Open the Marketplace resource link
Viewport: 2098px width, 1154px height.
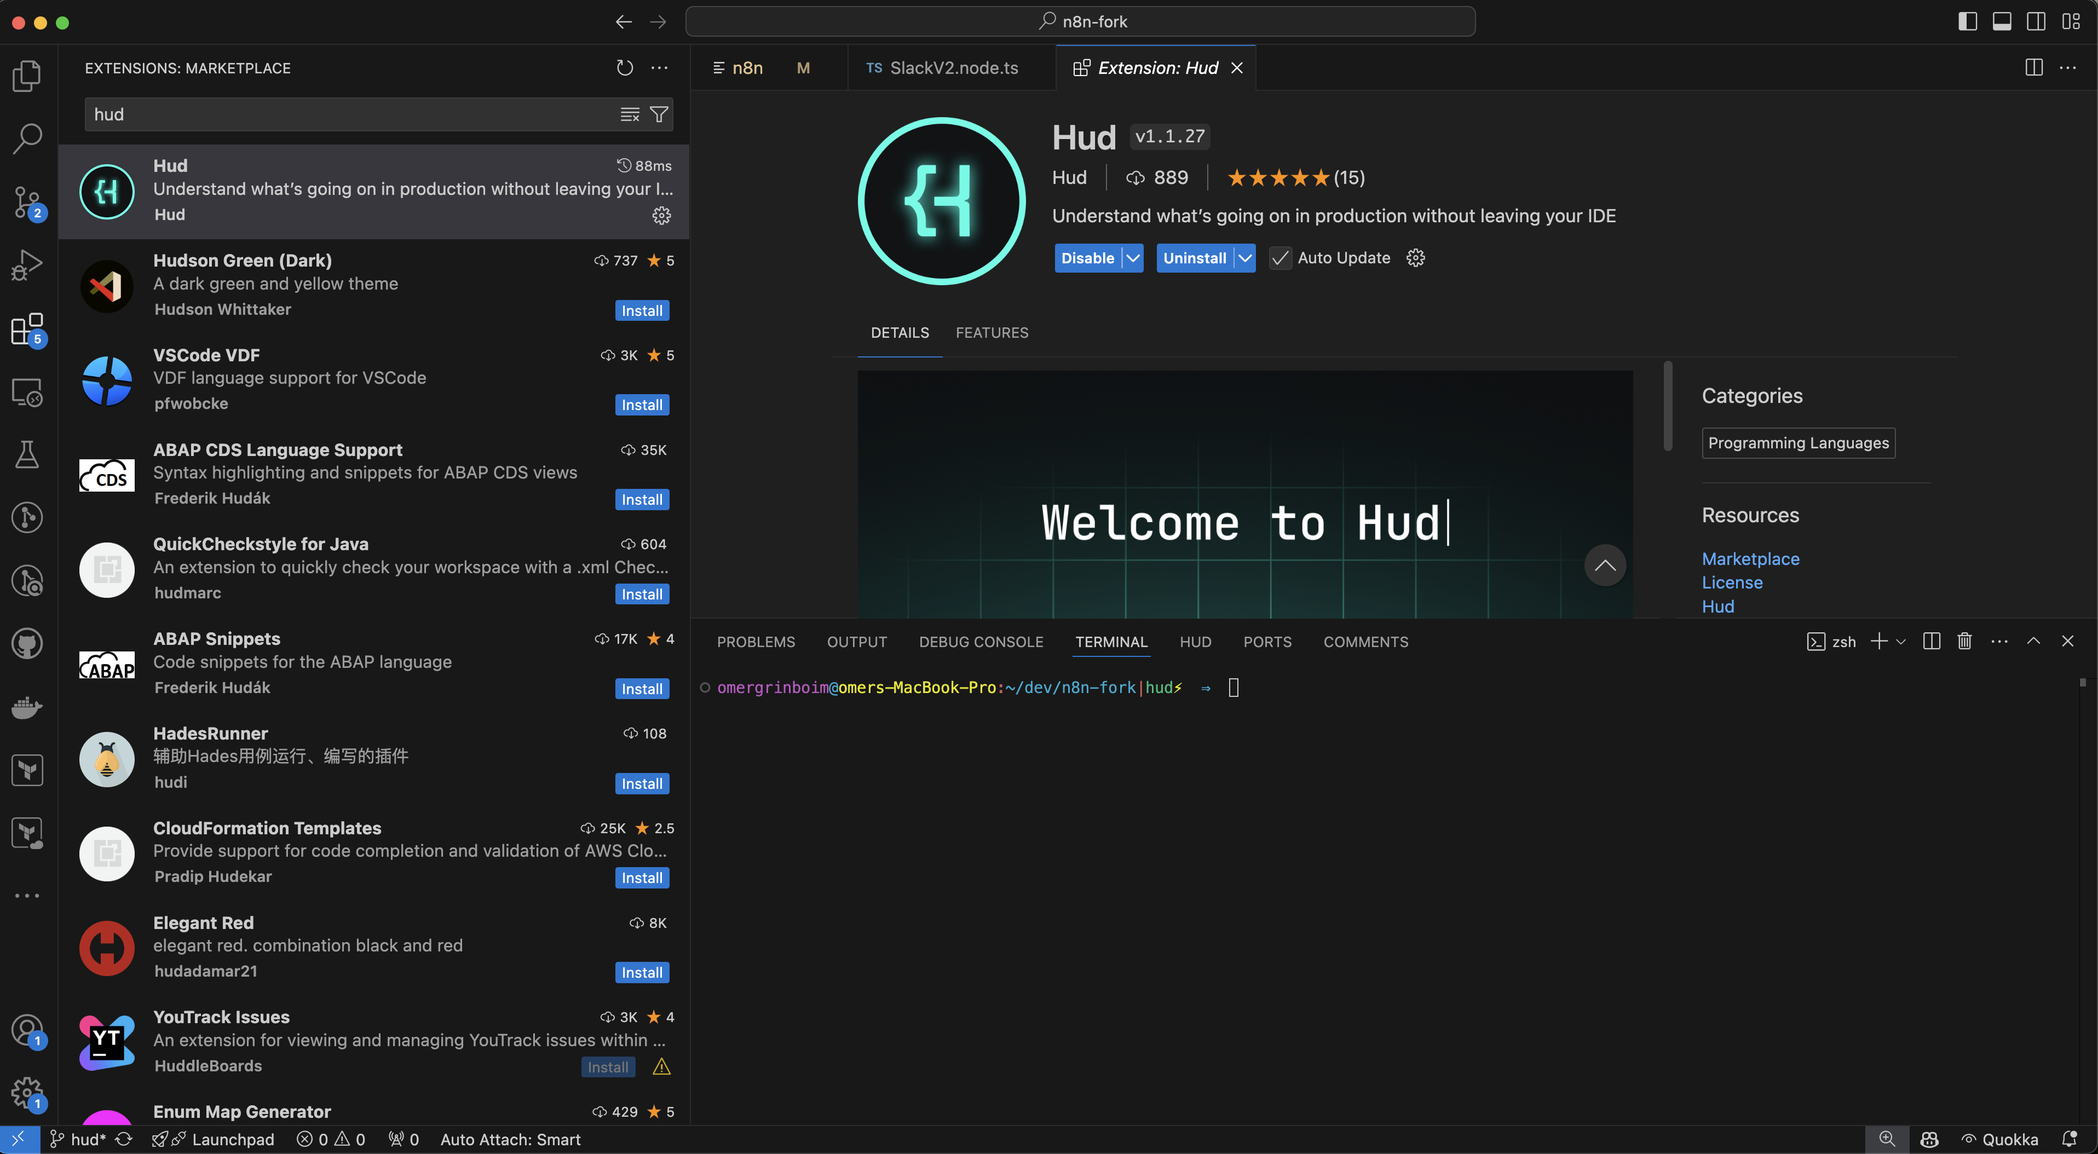1749,559
